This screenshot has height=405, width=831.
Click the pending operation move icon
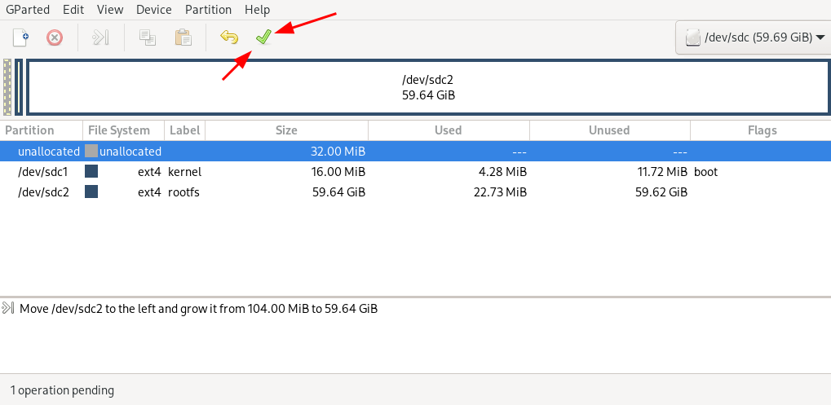(x=7, y=308)
